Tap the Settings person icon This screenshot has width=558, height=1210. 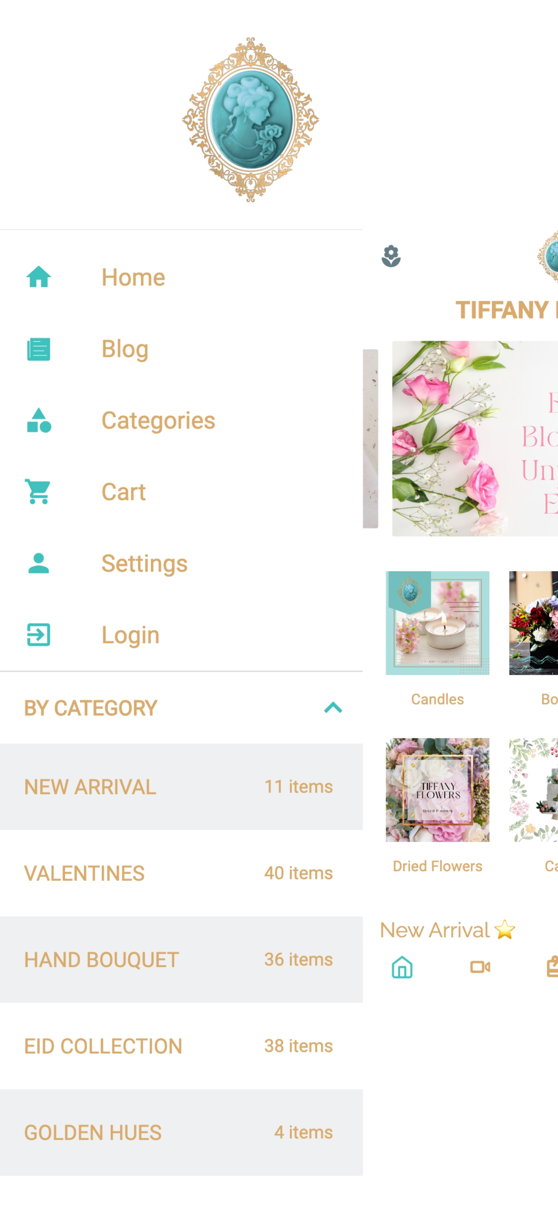tap(38, 563)
